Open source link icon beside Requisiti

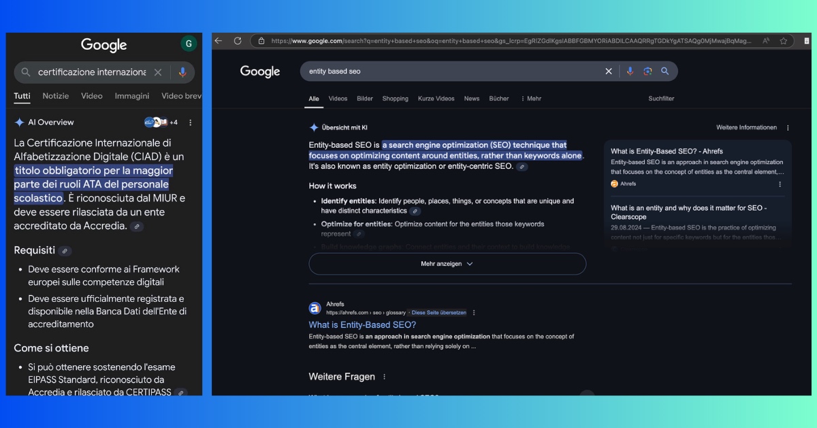pyautogui.click(x=65, y=251)
